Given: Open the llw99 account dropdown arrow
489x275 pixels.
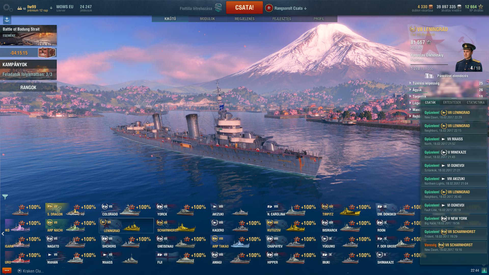Looking at the screenshot, I should [x=51, y=8].
